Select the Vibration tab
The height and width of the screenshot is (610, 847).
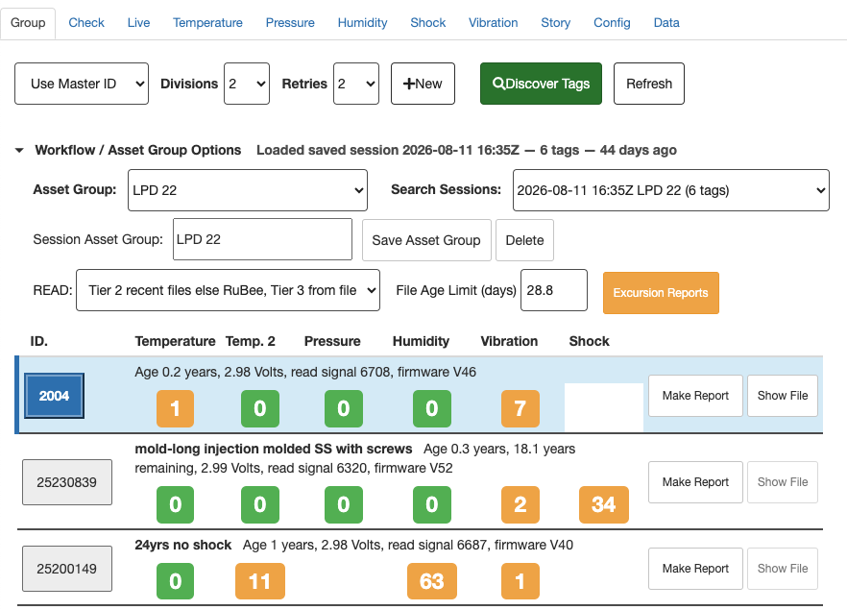coord(494,23)
